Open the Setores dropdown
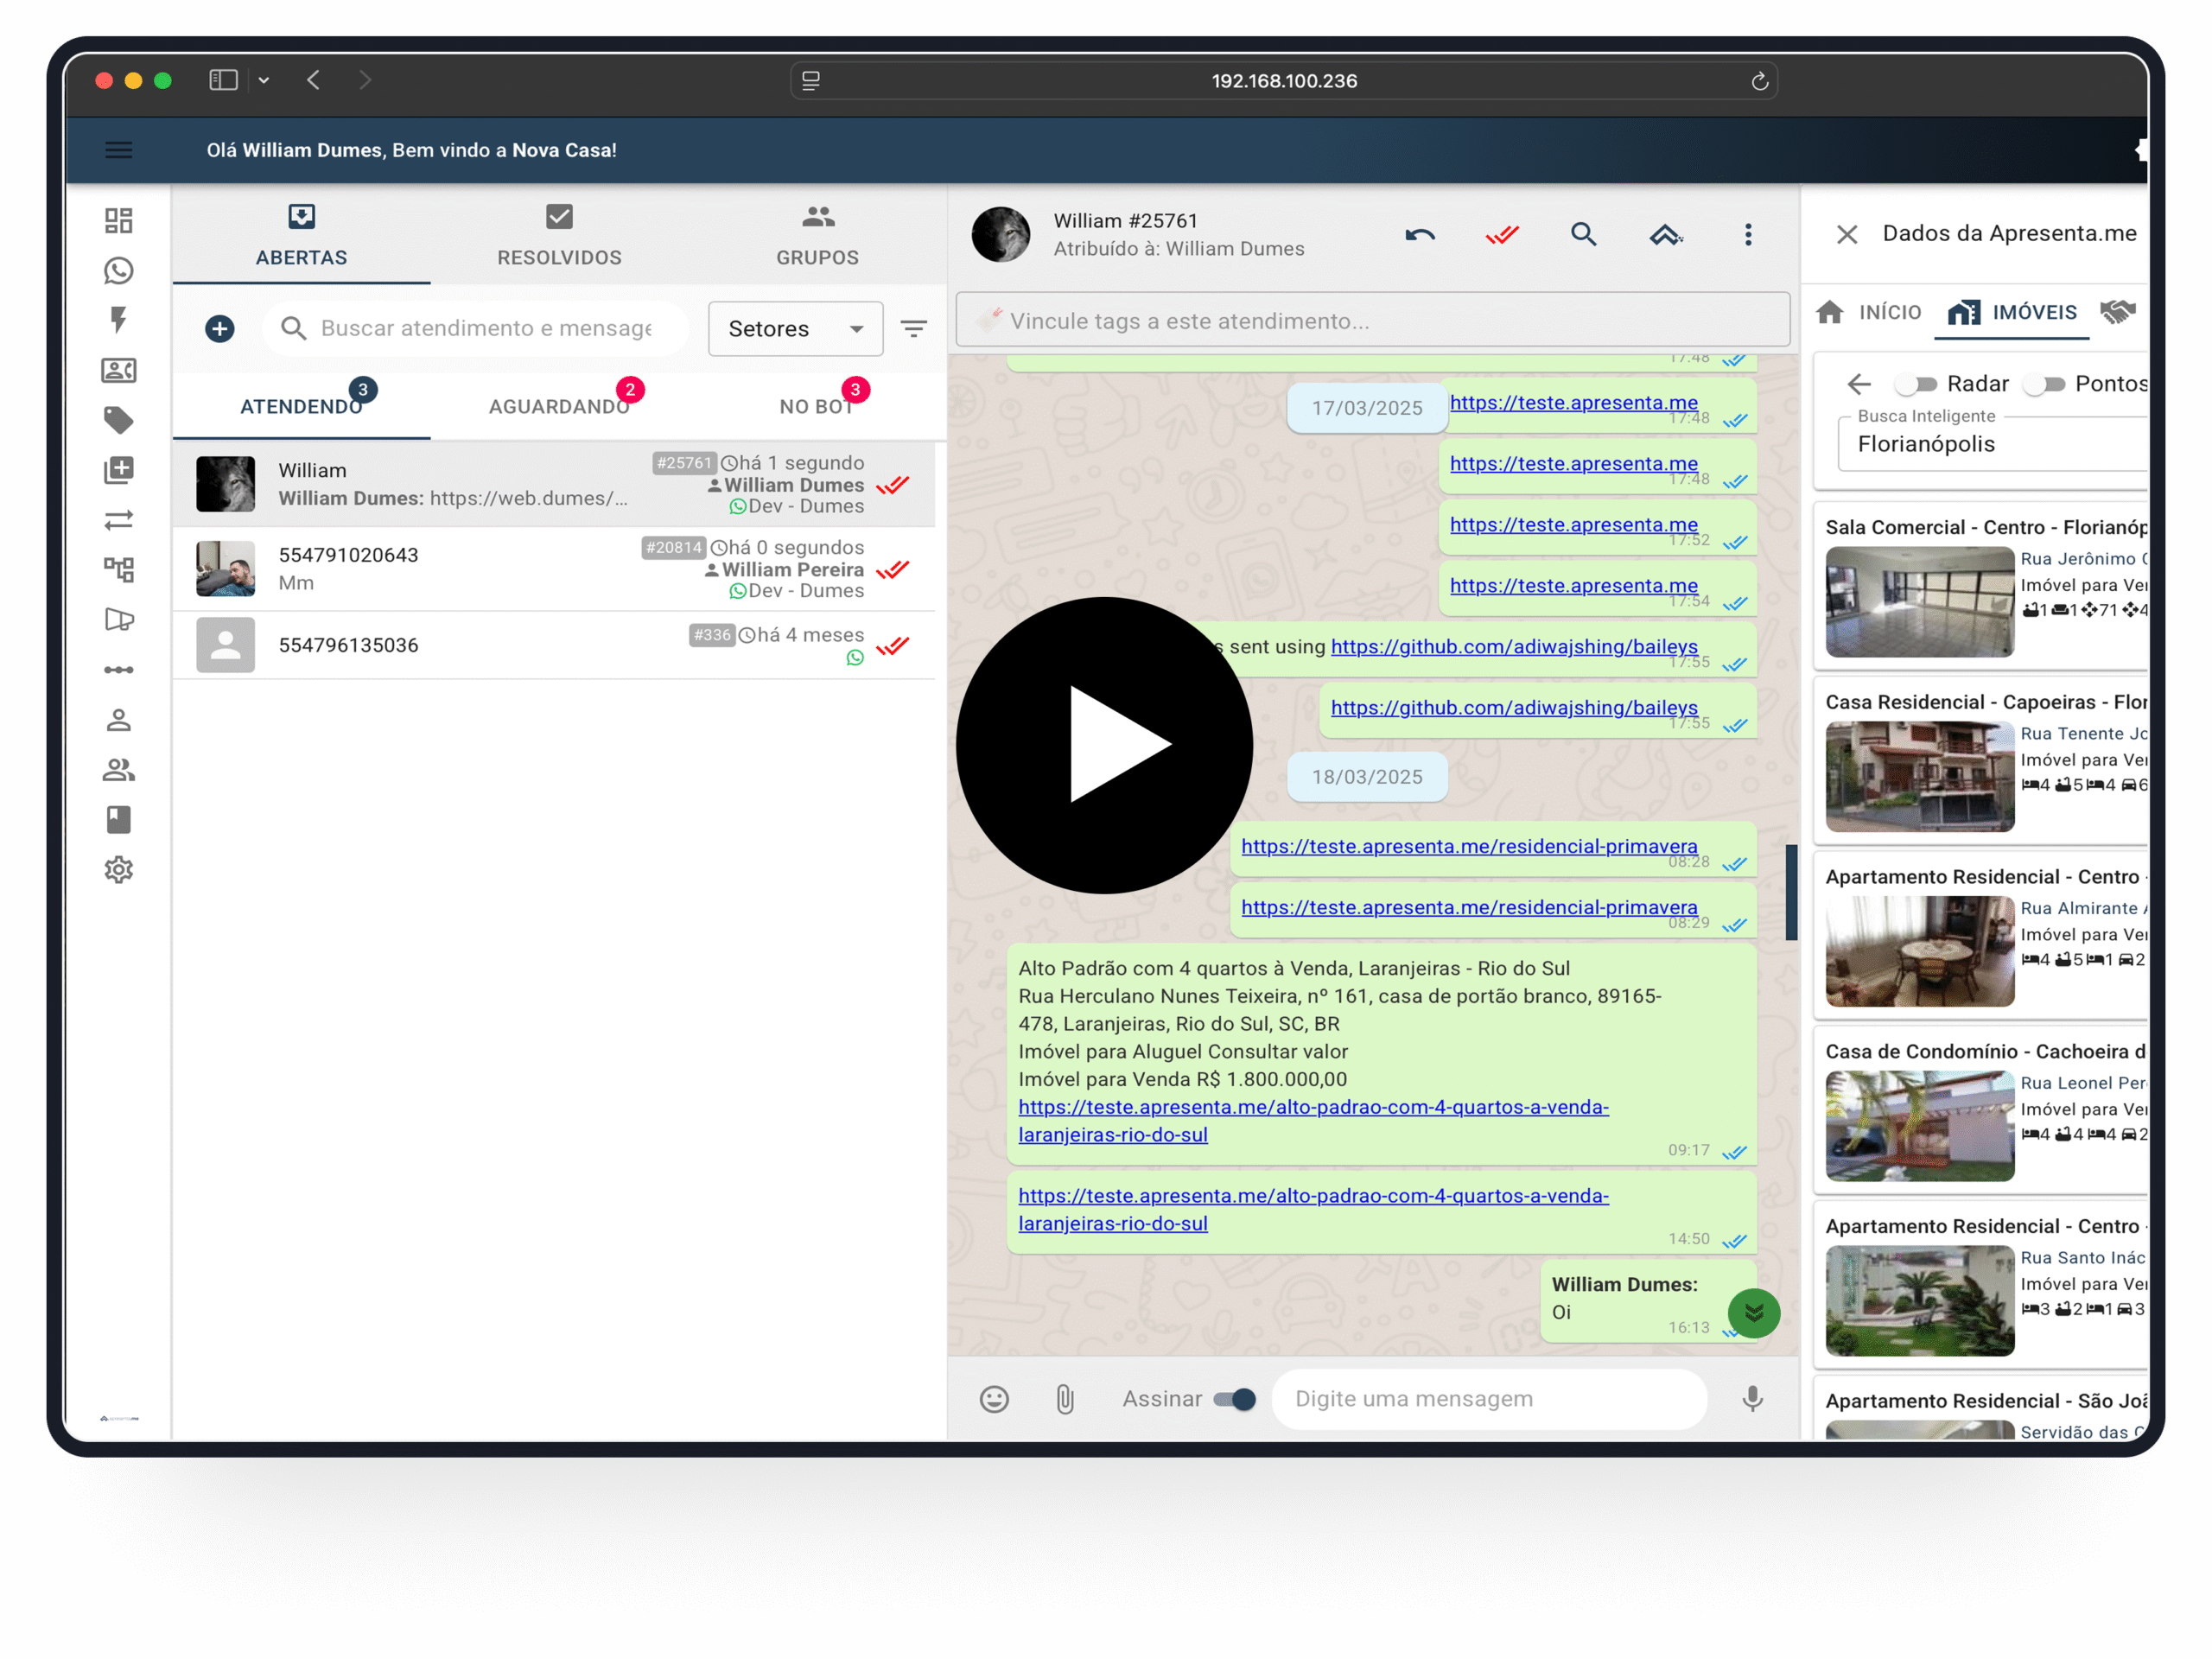 pos(795,329)
